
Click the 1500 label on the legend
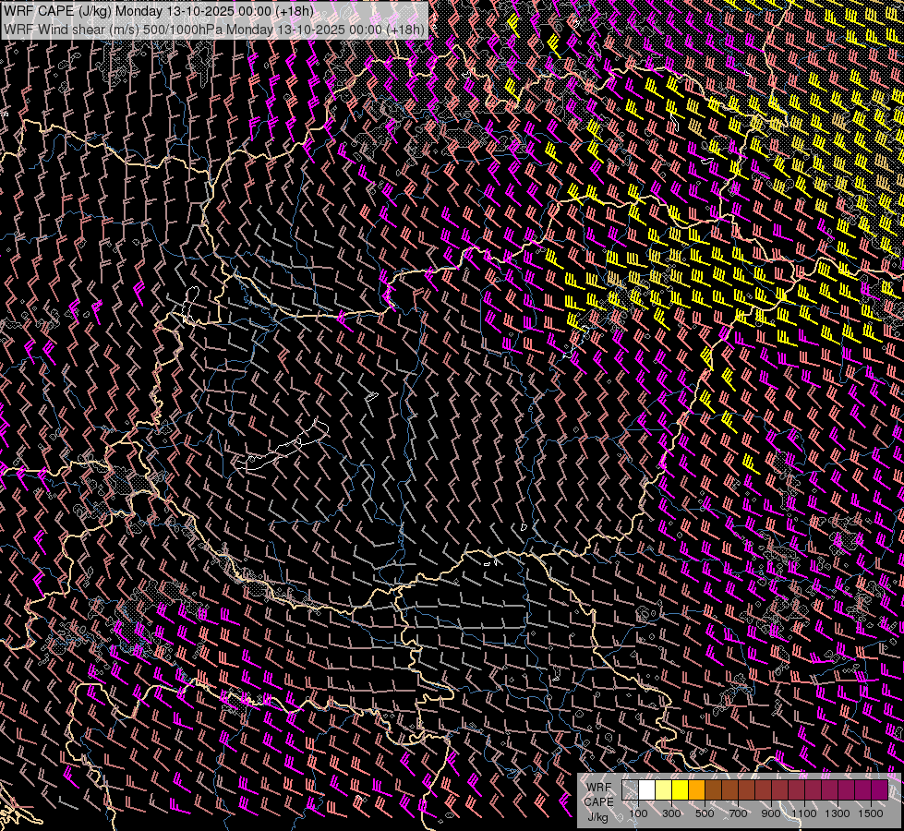point(870,813)
